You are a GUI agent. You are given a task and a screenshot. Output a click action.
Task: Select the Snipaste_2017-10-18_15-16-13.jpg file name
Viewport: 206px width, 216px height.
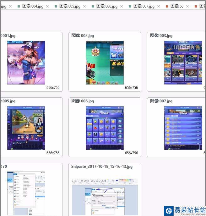tap(102, 167)
